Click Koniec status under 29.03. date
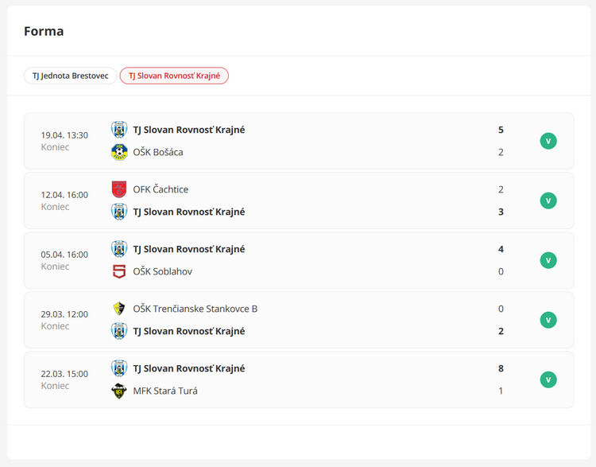Screen dimensions: 596x467 (x=55, y=326)
